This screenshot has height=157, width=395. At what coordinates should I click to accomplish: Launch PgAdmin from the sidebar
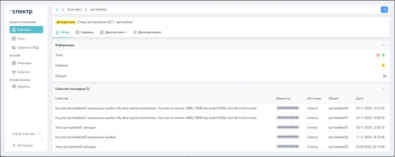23,87
